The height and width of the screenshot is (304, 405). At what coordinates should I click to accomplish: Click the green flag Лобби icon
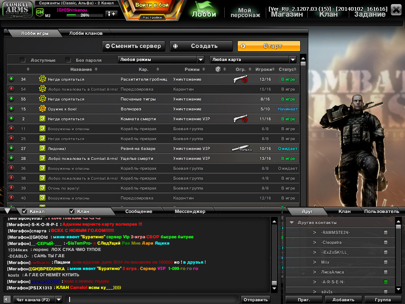pos(204,9)
